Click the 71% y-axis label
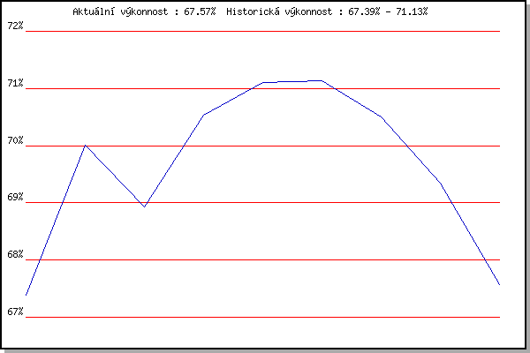Image resolution: width=530 pixels, height=353 pixels. pyautogui.click(x=15, y=84)
